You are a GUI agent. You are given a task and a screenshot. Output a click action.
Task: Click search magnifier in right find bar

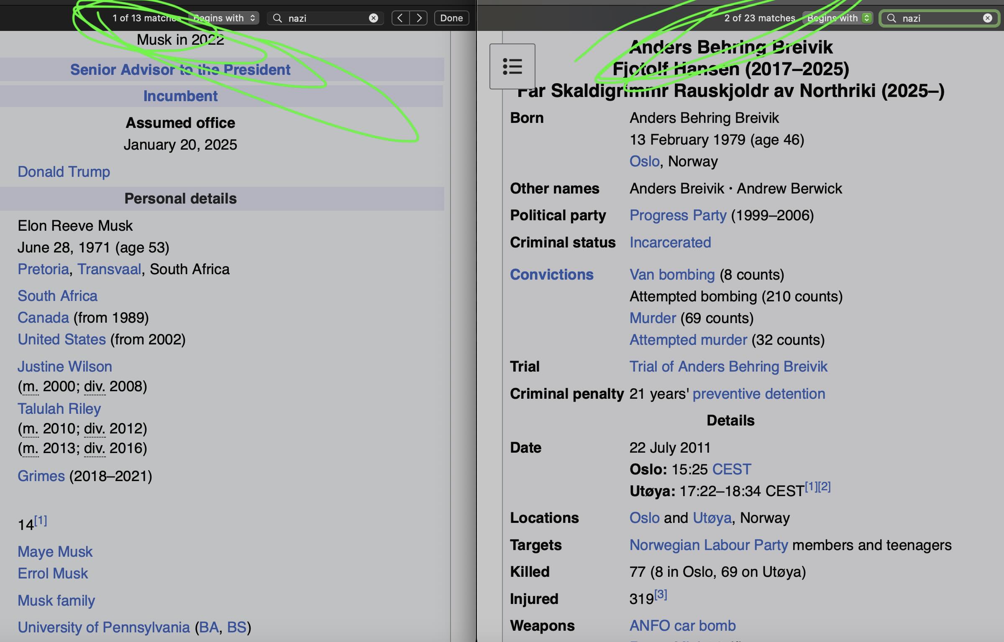[x=891, y=18]
